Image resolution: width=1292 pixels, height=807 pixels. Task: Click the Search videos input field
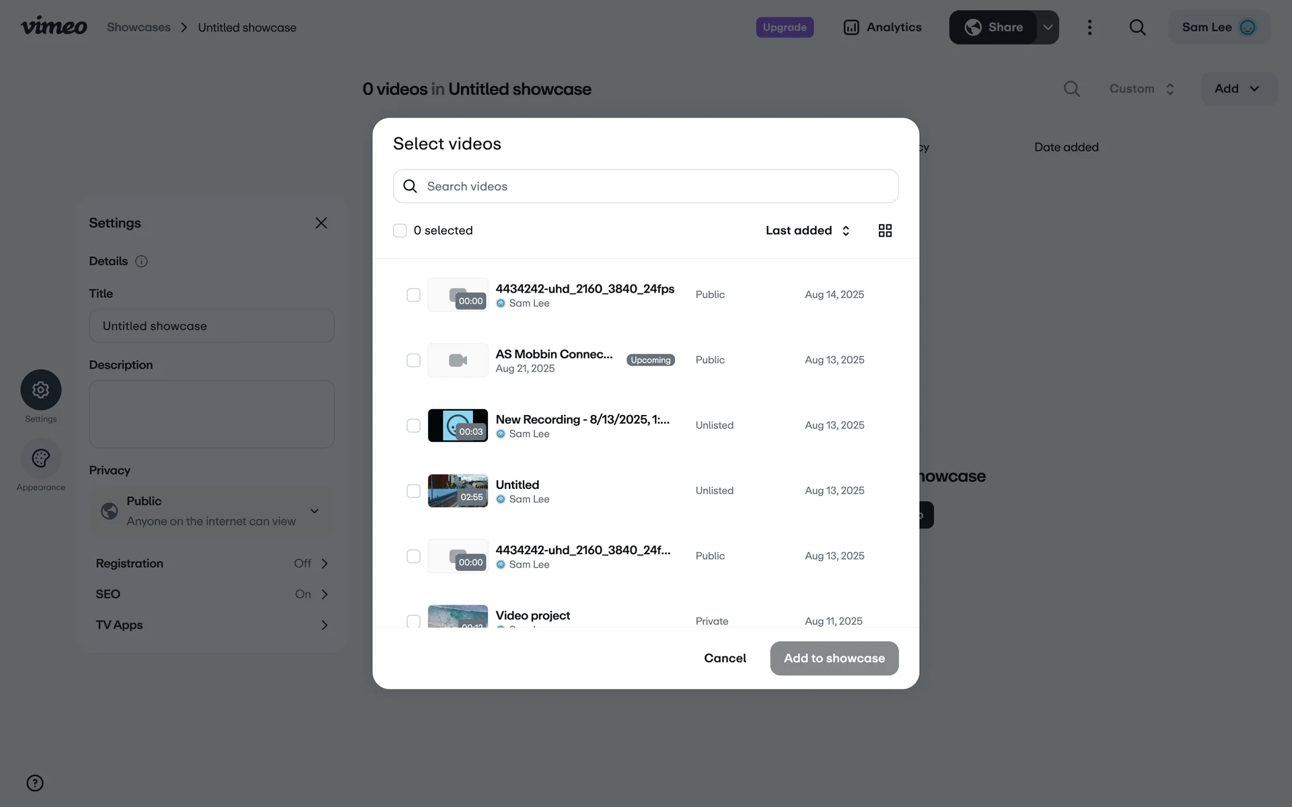pos(646,186)
